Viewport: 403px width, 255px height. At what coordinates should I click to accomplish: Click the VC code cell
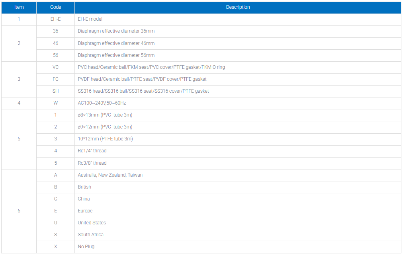[x=55, y=67]
